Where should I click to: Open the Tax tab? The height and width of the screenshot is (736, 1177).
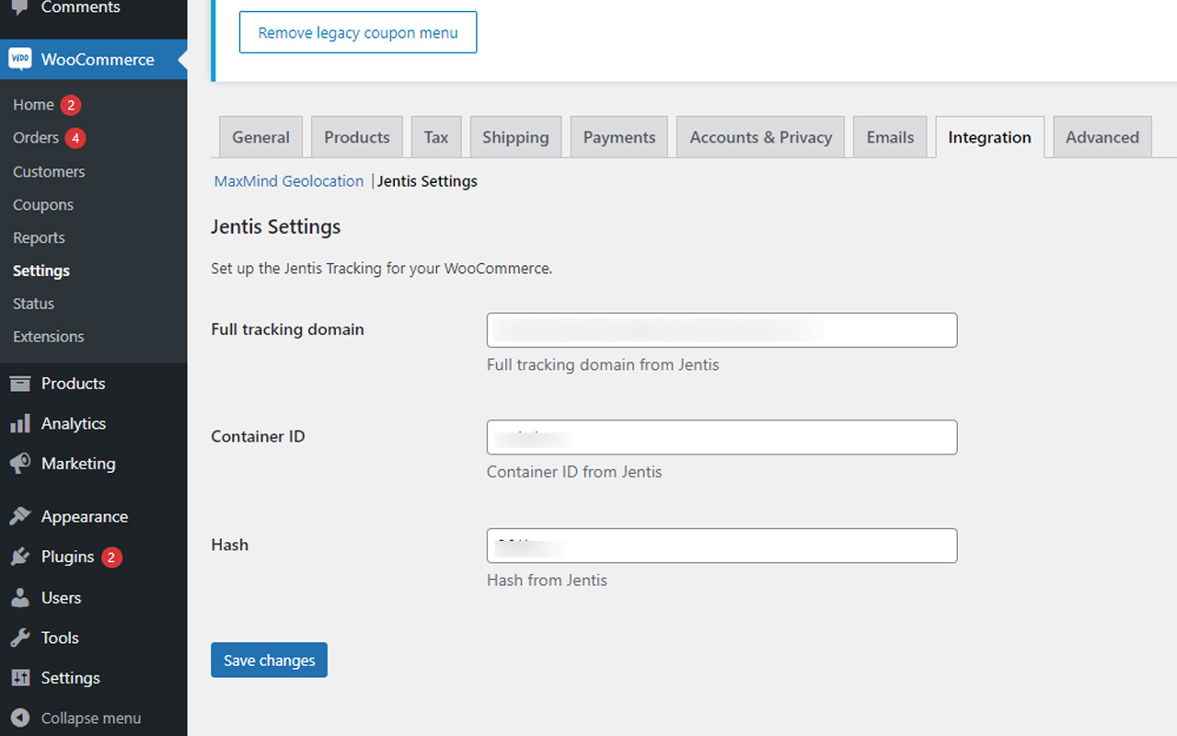point(436,137)
